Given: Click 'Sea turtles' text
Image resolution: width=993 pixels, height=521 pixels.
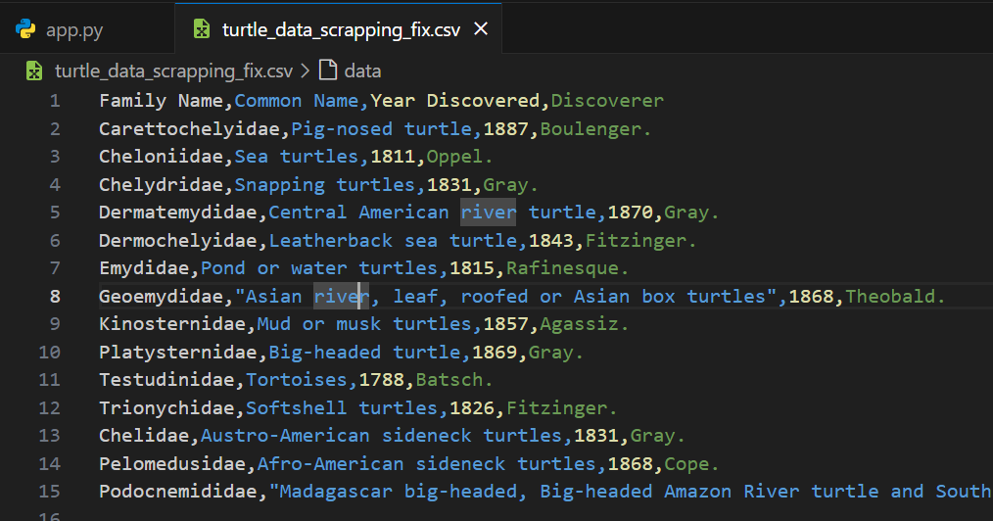Looking at the screenshot, I should 297,157.
